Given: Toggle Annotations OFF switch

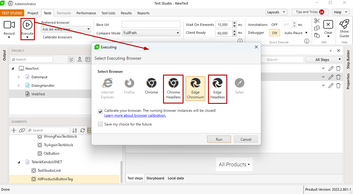Looking at the screenshot, I should coord(274,25).
